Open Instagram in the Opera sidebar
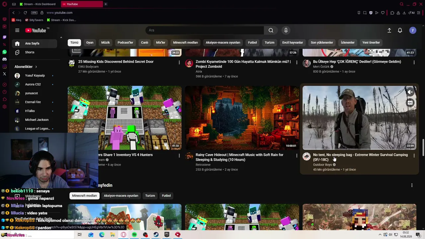This screenshot has width=425, height=239. point(4,66)
